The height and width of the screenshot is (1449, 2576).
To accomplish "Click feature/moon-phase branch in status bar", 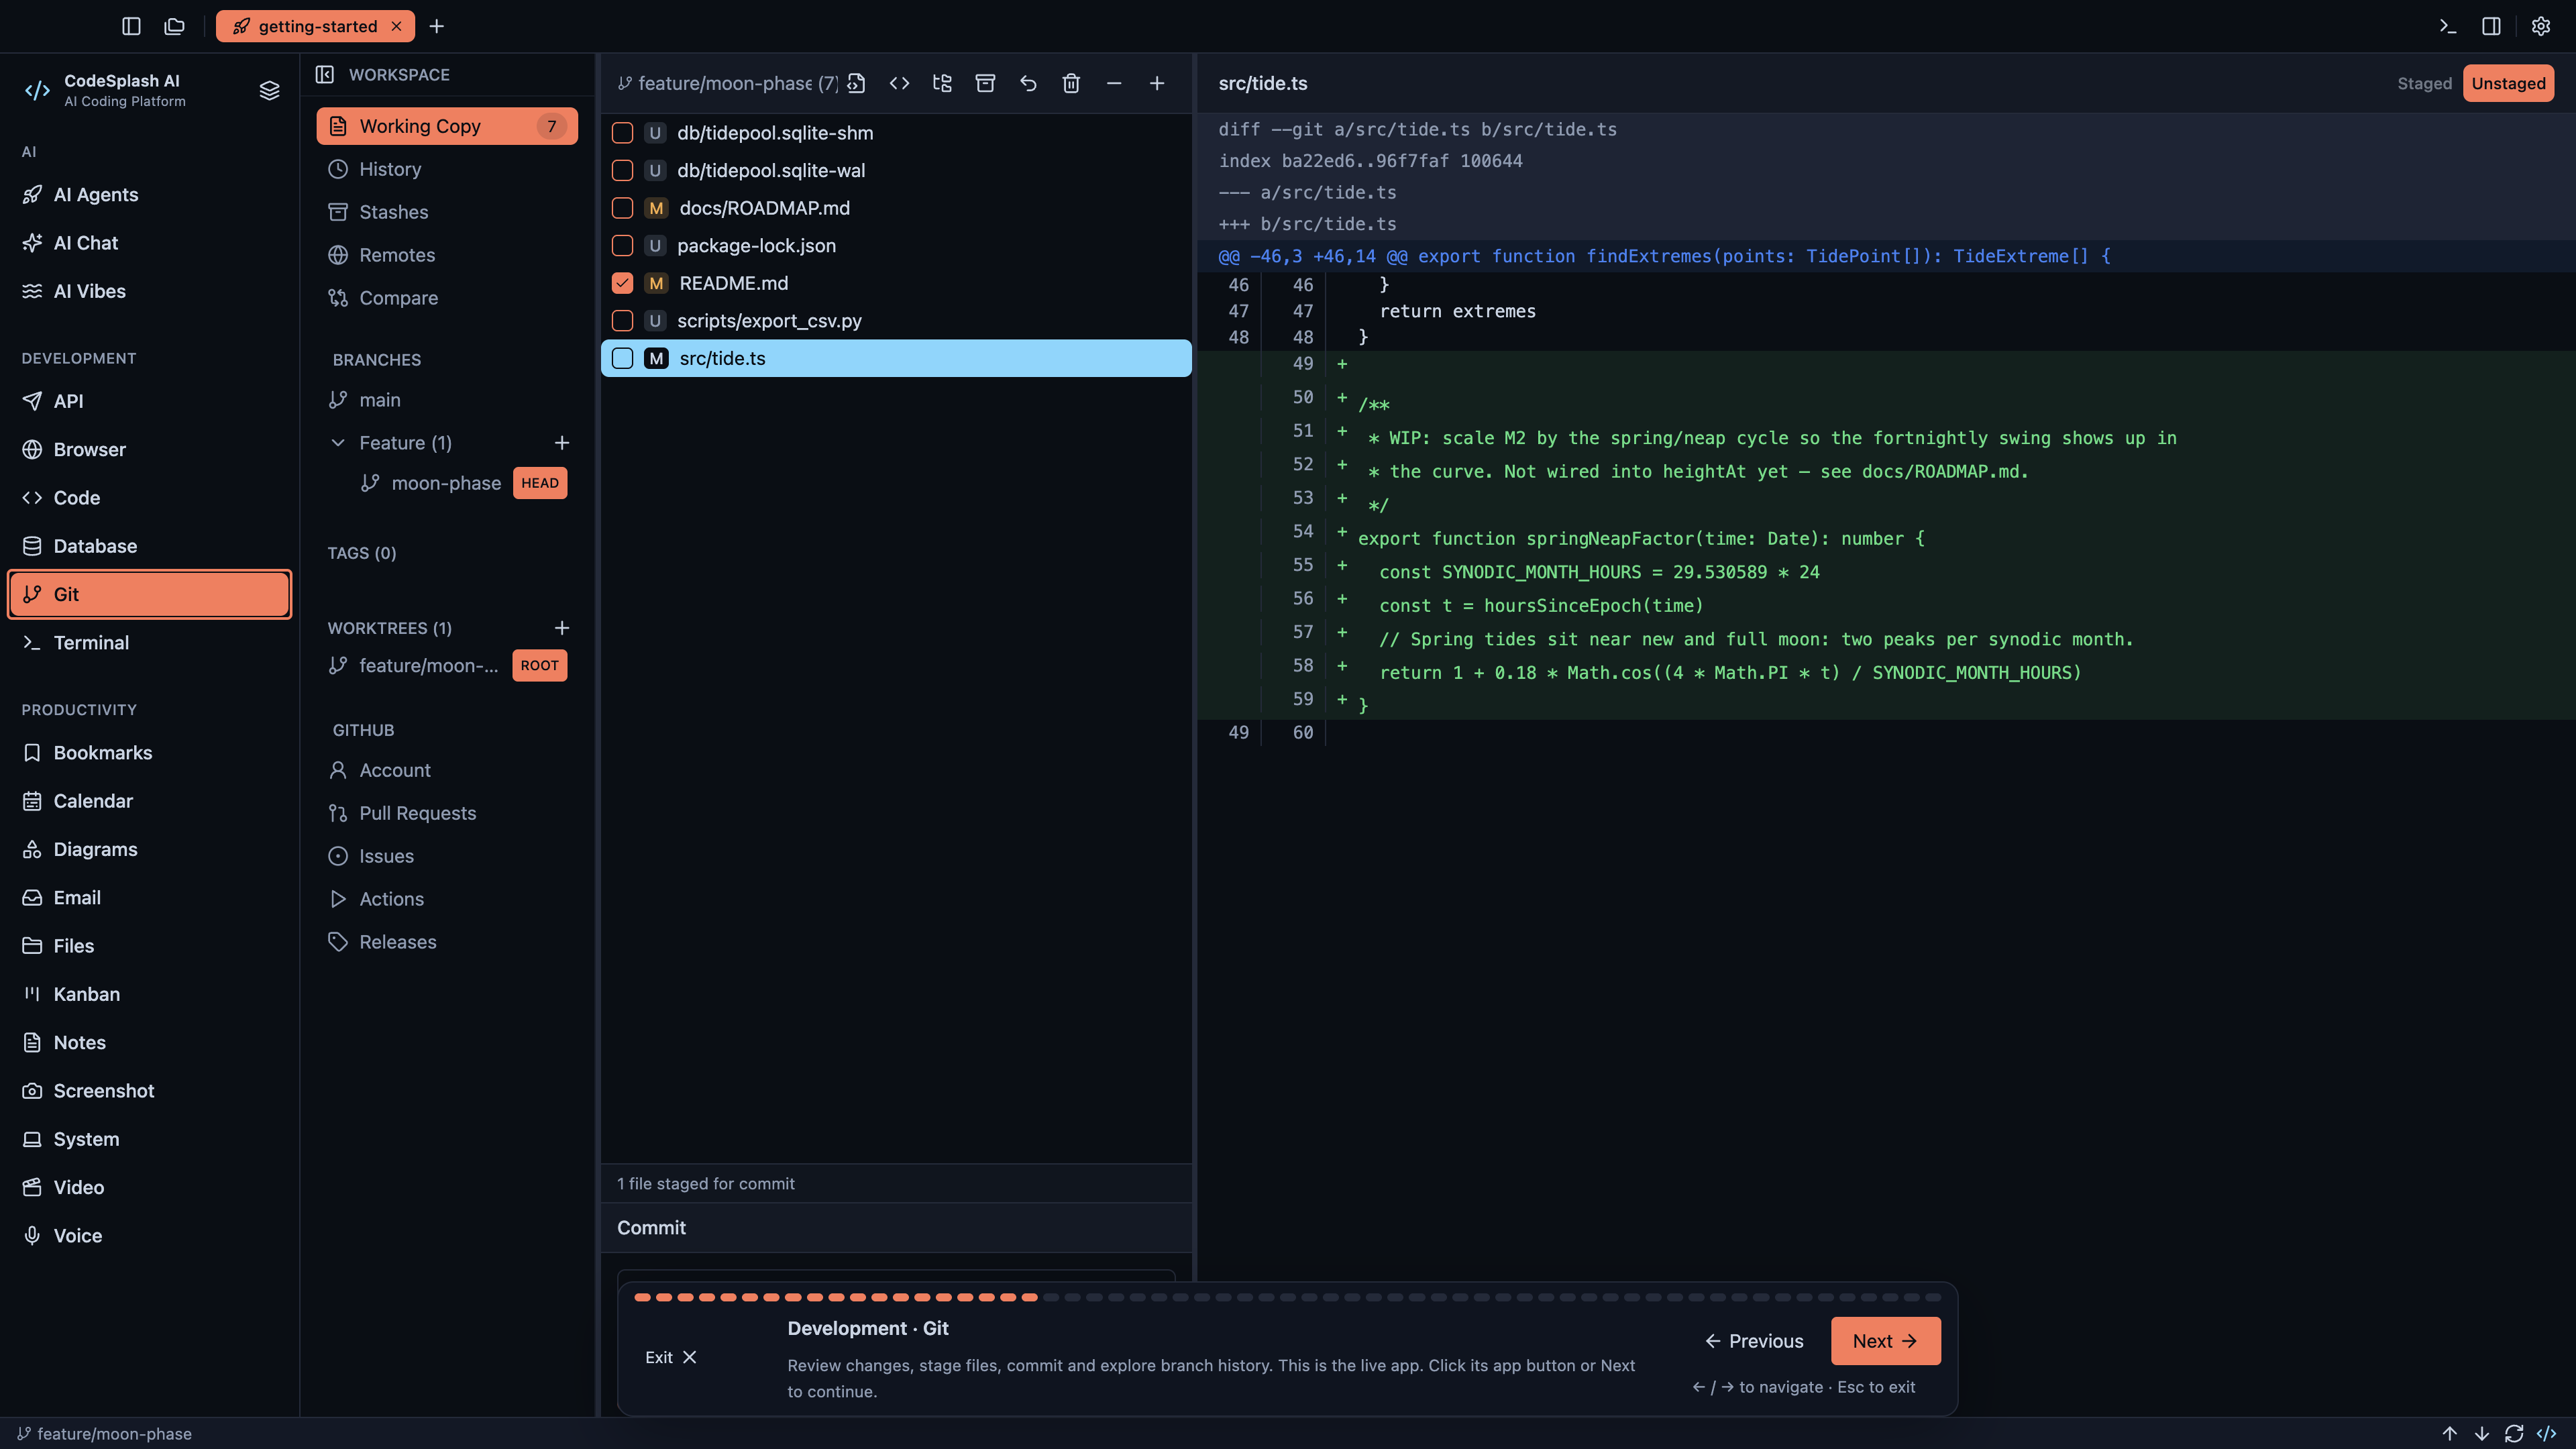I will coord(105,1433).
